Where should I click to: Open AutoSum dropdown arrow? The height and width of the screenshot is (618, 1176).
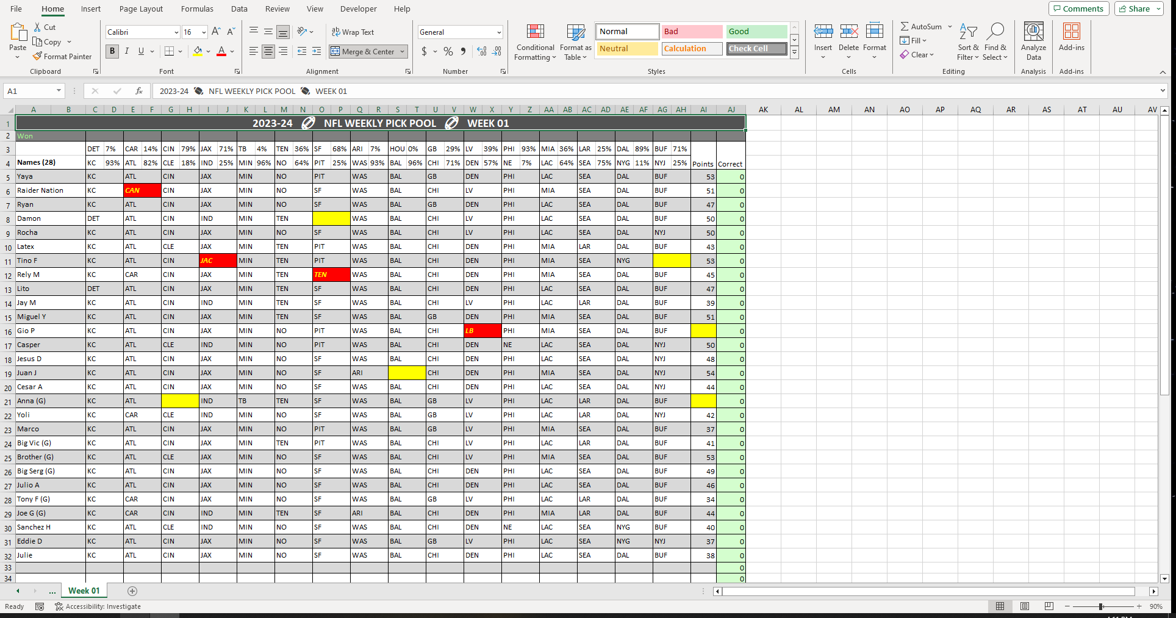[x=950, y=26]
